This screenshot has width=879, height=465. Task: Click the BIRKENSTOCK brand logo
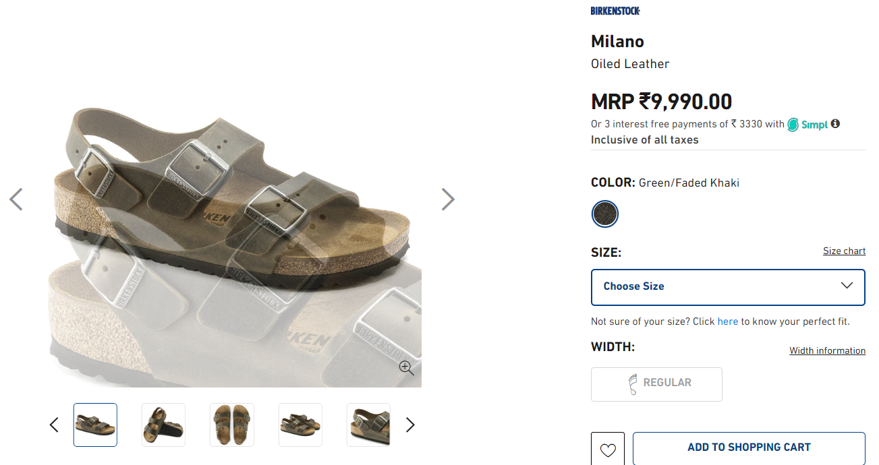tap(615, 10)
